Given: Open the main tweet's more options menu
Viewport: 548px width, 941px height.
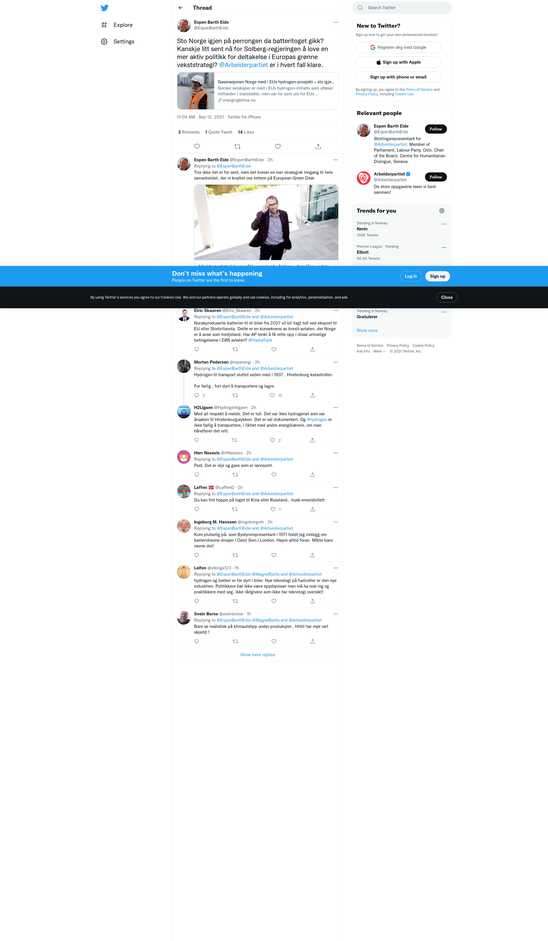Looking at the screenshot, I should [336, 22].
